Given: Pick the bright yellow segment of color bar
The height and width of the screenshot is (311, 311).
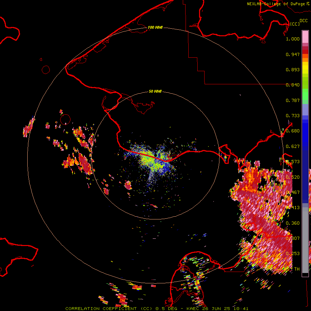Looking at the screenshot, I should 305,68.
